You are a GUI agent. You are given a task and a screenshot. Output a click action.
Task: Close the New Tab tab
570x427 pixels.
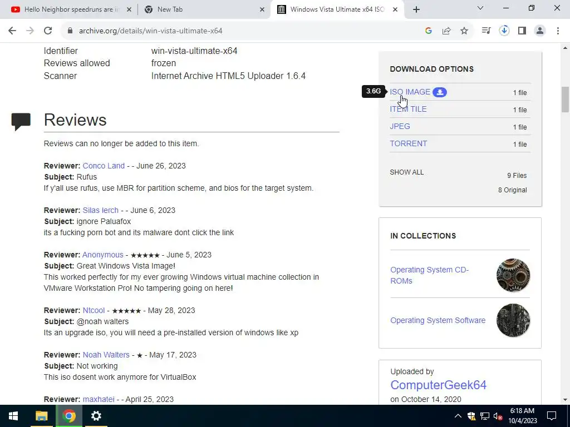[262, 9]
